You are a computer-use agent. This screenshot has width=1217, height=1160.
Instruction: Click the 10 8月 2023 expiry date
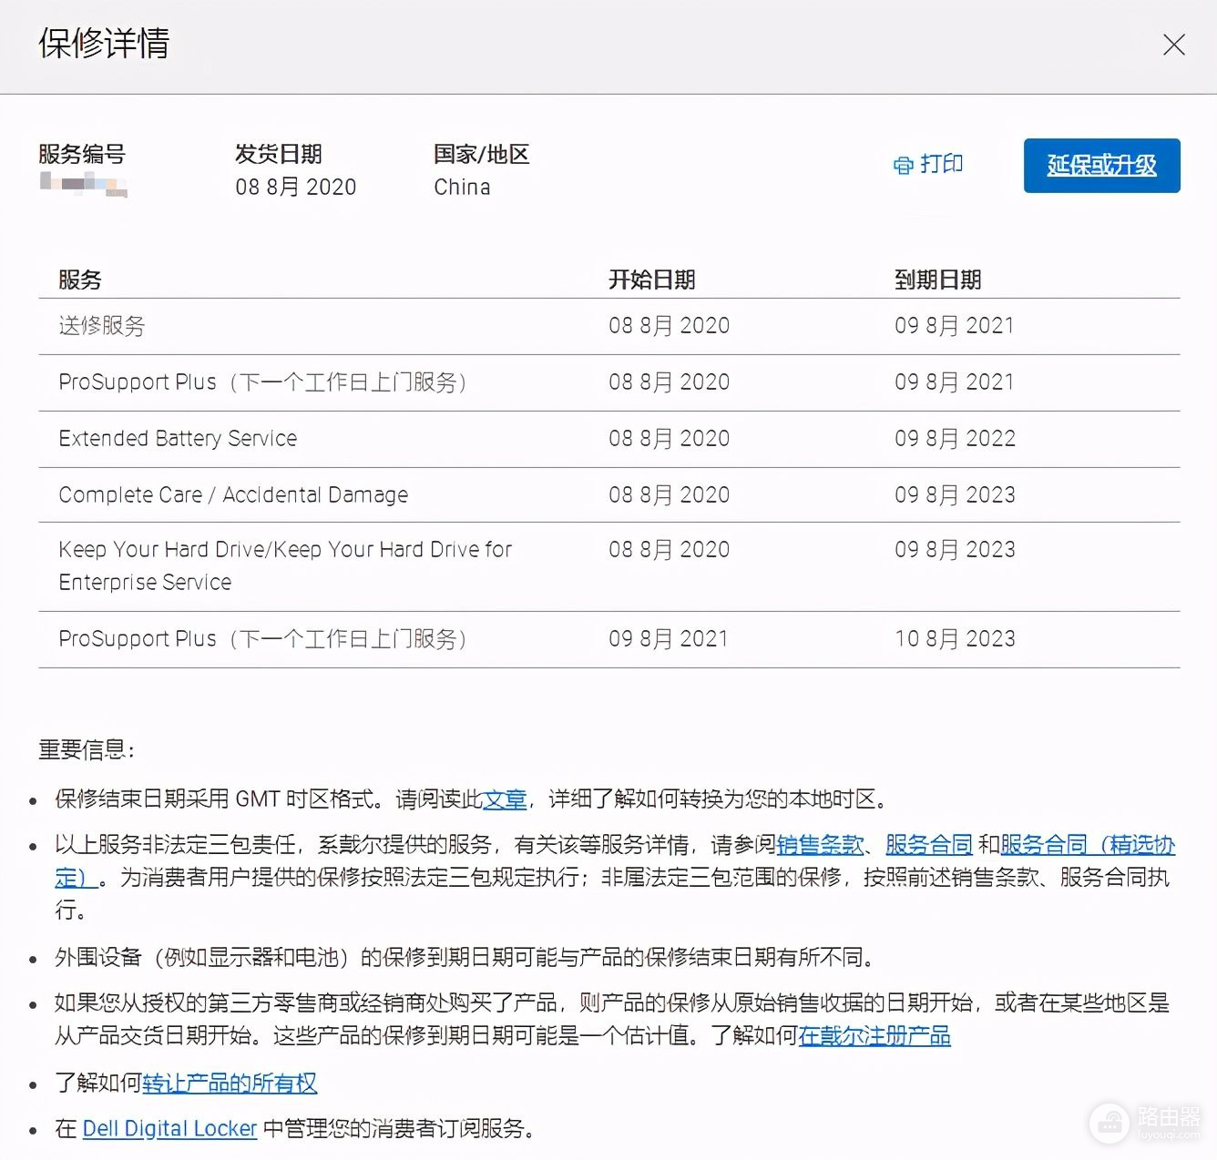955,639
